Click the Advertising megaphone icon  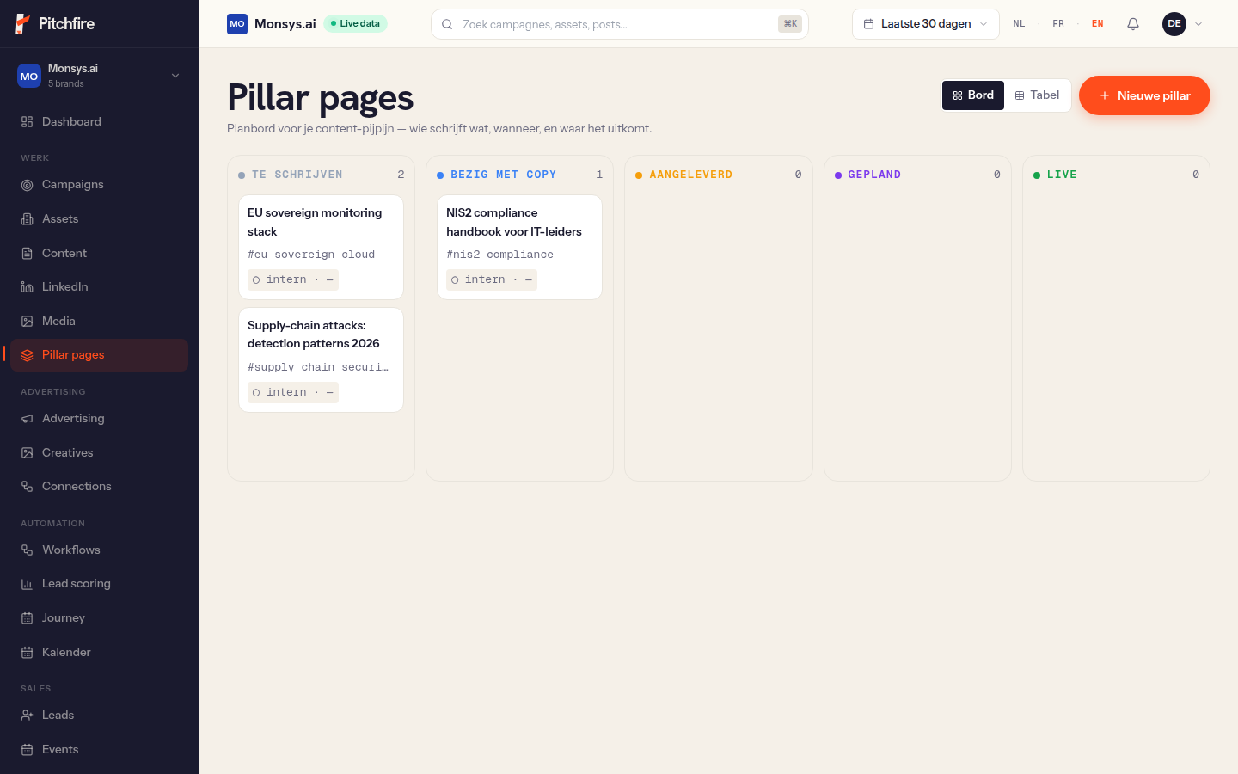[x=28, y=419]
